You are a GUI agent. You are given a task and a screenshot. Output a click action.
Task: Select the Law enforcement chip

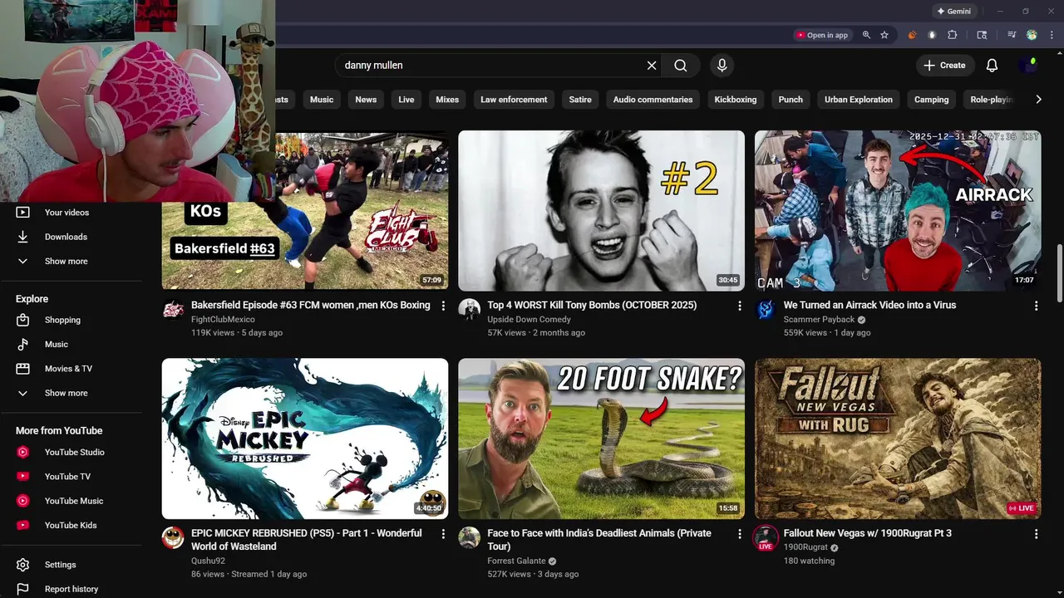[x=514, y=100]
